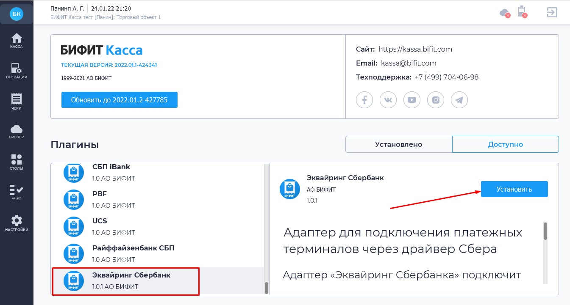Click the Эквайринг Сбербанк icon in the list
The width and height of the screenshot is (570, 305).
[x=74, y=280]
